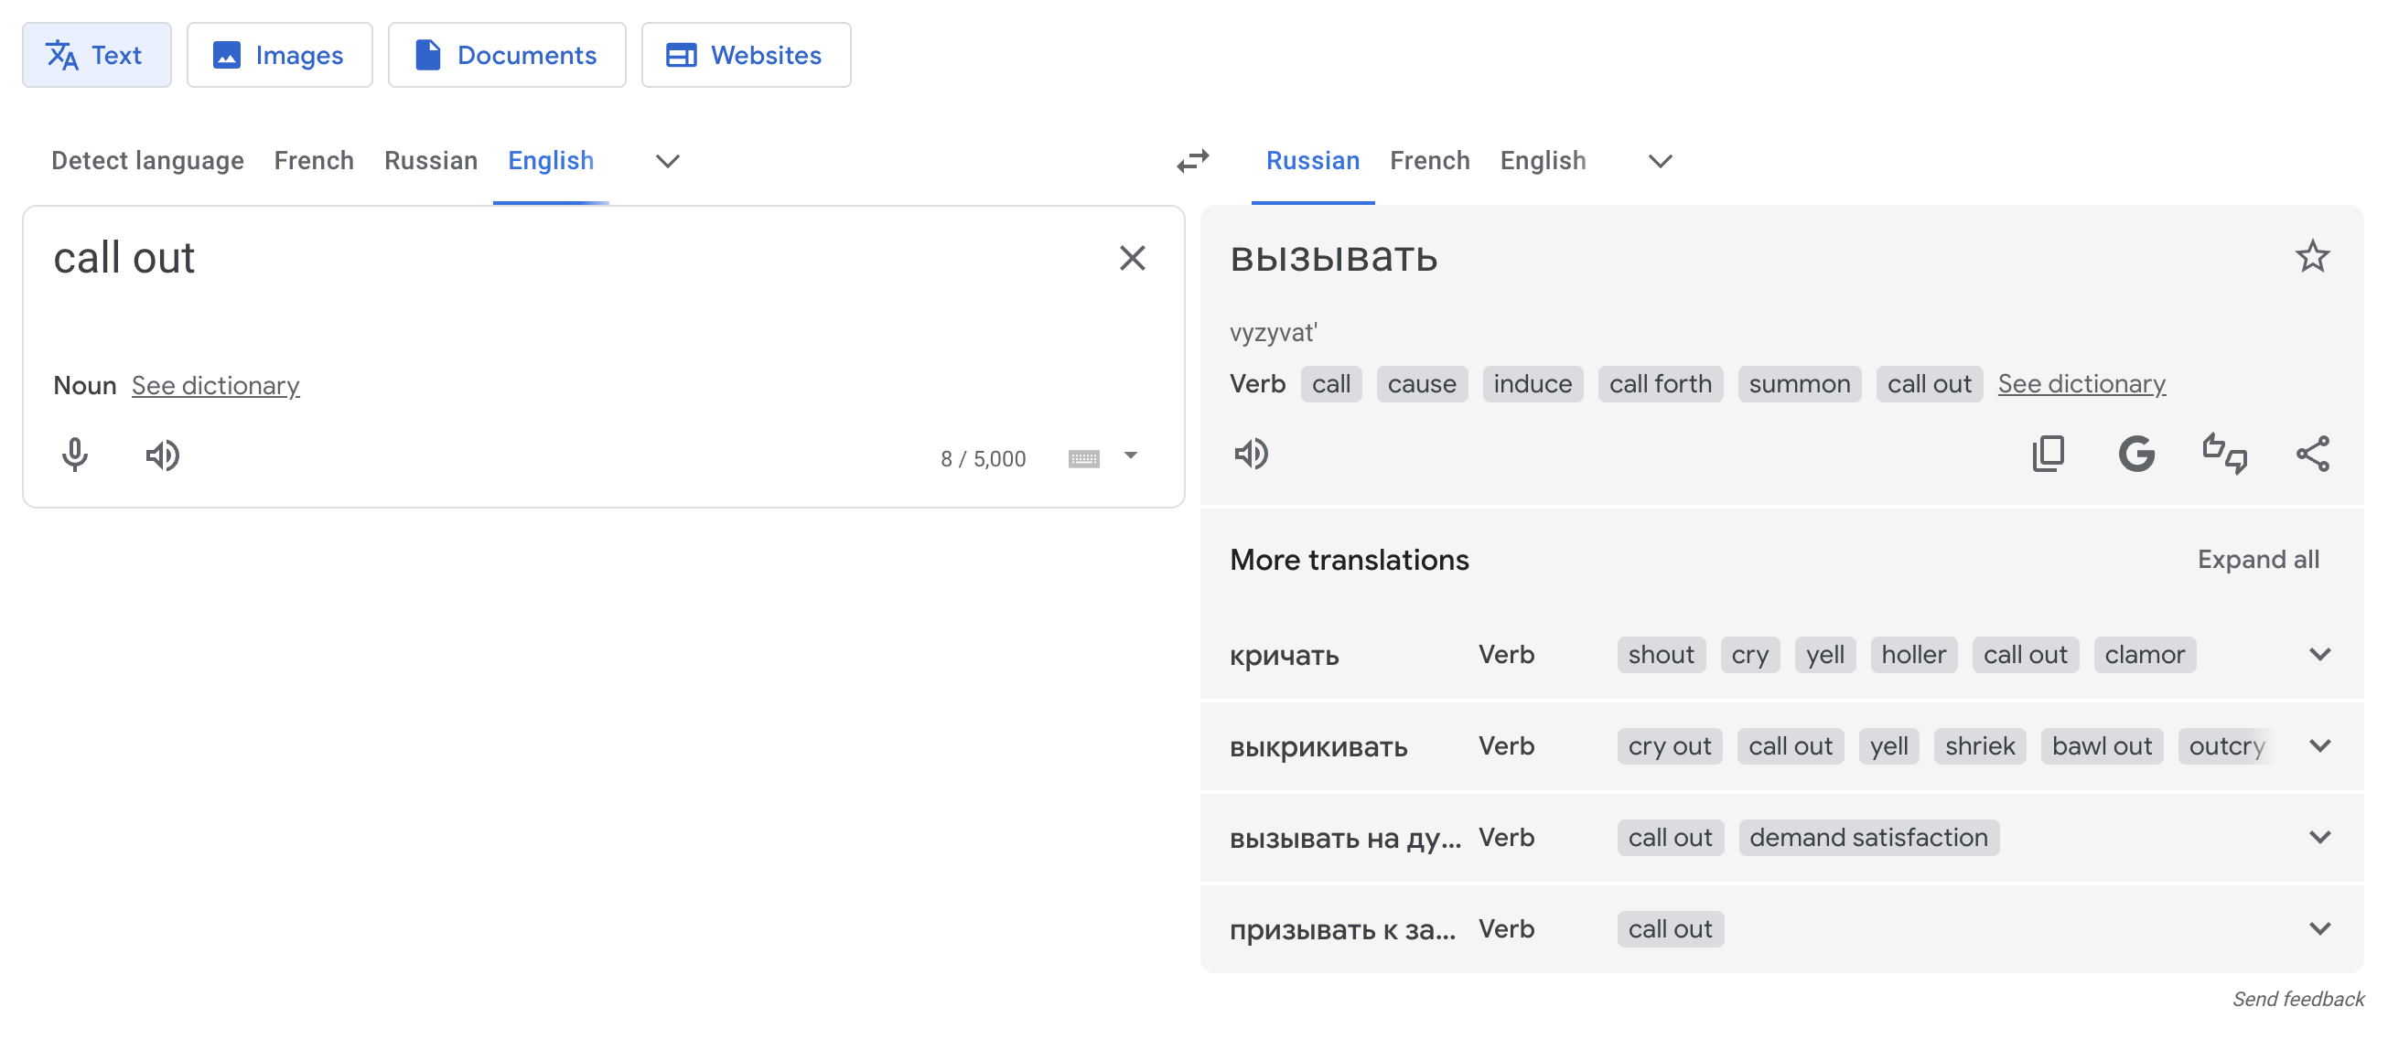Open See dictionary link under source text

coord(215,385)
